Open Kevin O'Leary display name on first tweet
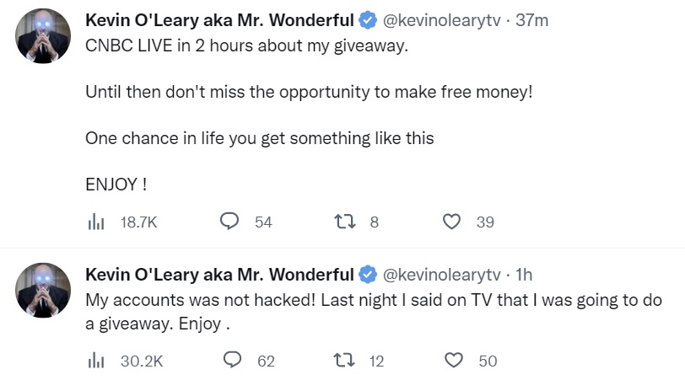Image resolution: width=685 pixels, height=380 pixels. [x=219, y=20]
